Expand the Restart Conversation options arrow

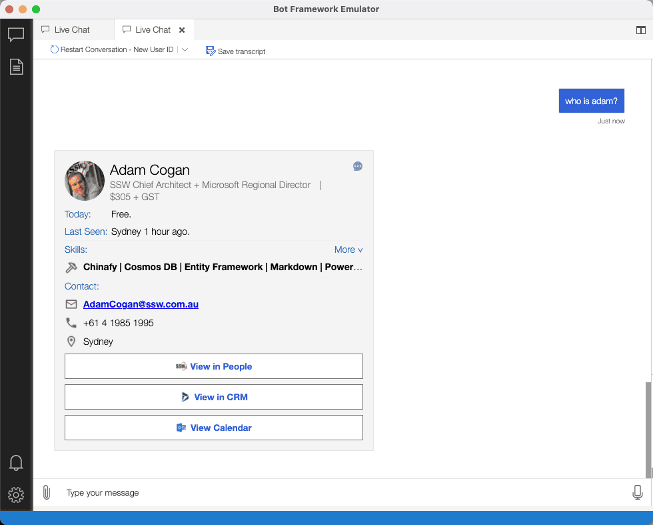pos(185,50)
